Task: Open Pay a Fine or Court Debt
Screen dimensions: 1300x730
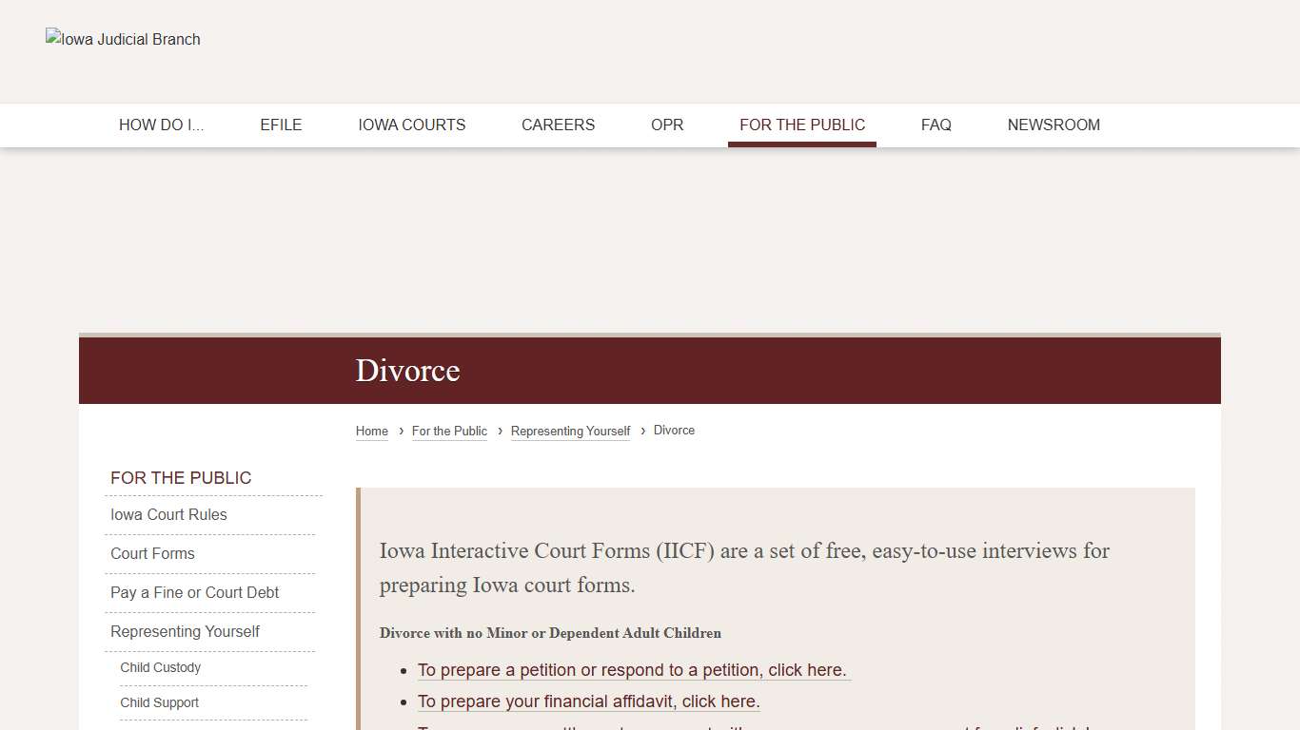Action: pyautogui.click(x=194, y=592)
